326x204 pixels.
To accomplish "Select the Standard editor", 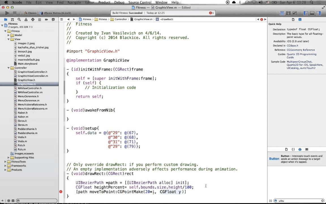I will pos(282,13).
